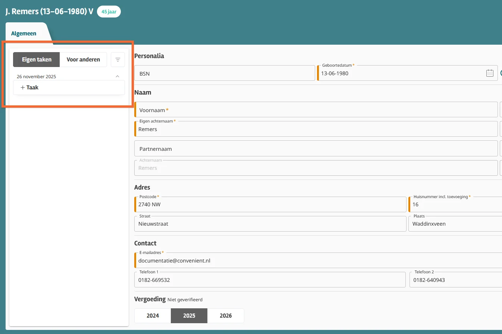Click the Partnernaam field
Screen dimensions: 502x334
pyautogui.click(x=316, y=149)
